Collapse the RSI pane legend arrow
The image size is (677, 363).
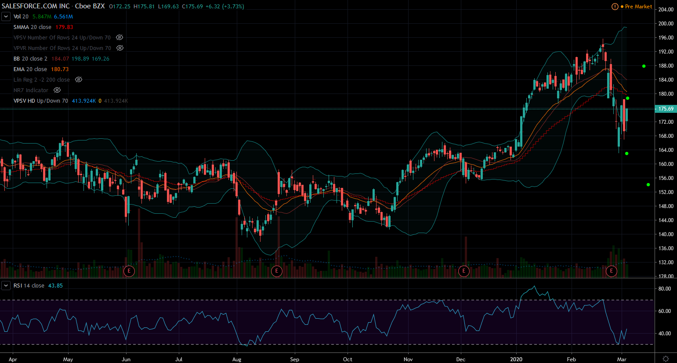click(6, 286)
